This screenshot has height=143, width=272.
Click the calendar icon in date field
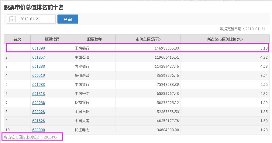coord(12,19)
